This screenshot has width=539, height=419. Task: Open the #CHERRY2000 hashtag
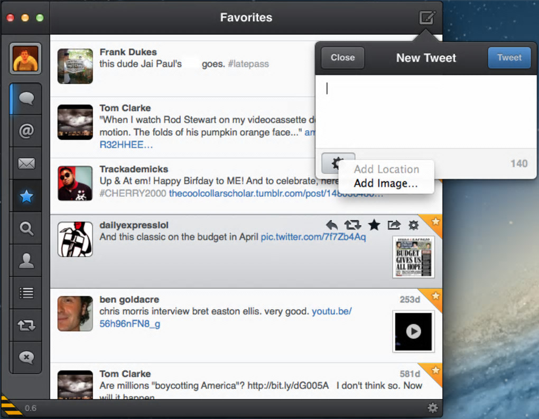(133, 194)
